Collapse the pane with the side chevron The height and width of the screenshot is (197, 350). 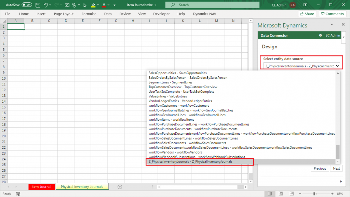coord(344,37)
